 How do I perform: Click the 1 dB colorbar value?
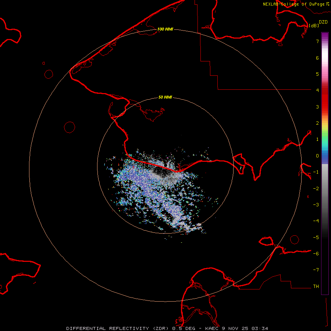pyautogui.click(x=317, y=139)
